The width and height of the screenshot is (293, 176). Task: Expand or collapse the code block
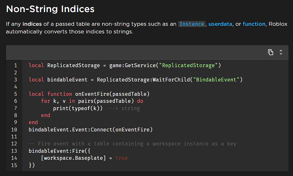coord(281,52)
